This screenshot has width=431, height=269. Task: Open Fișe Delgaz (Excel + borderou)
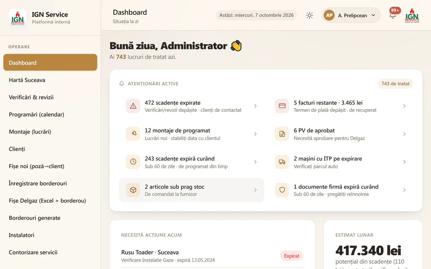coord(50,200)
